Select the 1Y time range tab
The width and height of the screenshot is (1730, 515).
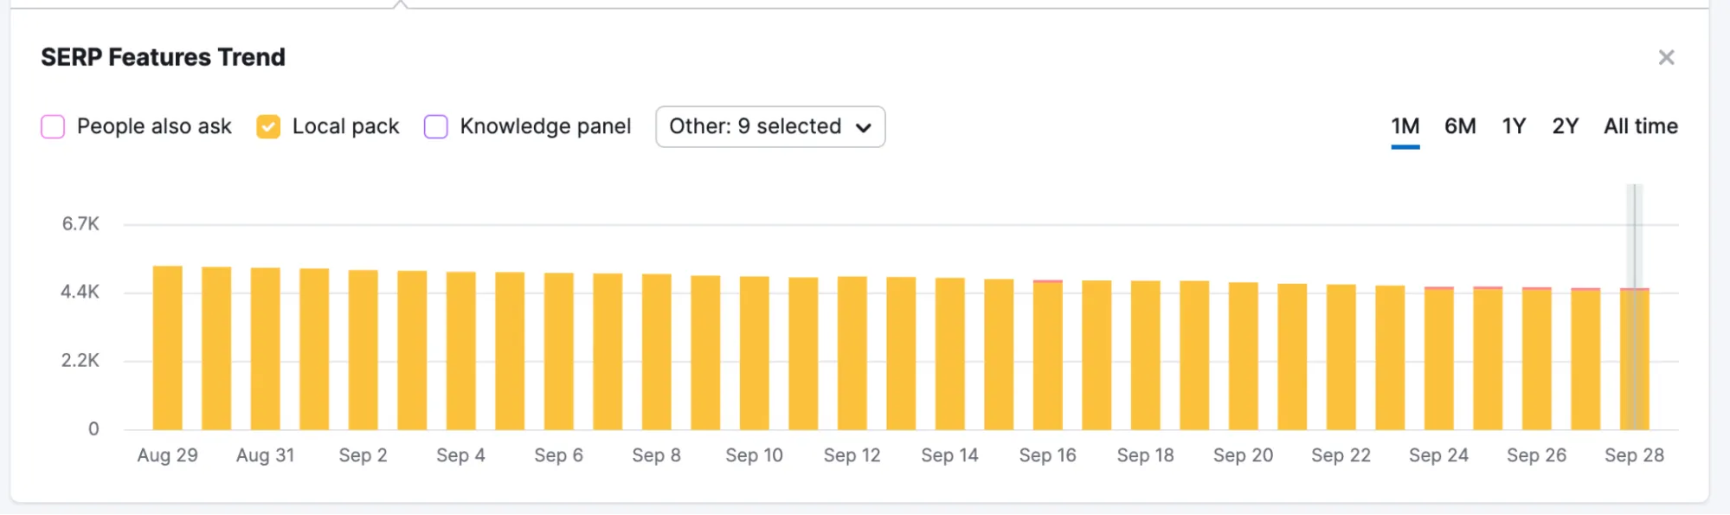click(x=1513, y=126)
